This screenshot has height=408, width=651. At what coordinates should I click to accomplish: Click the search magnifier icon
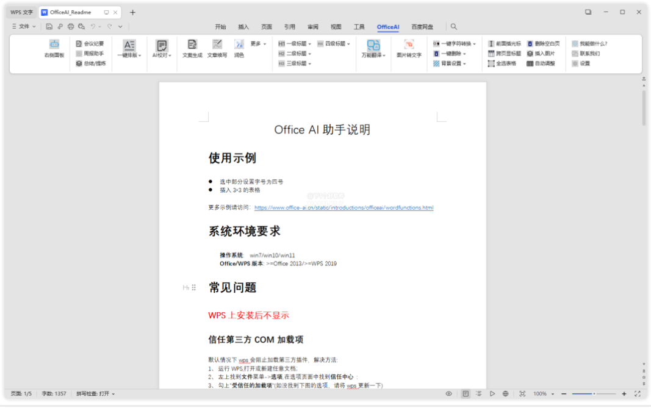tap(453, 27)
